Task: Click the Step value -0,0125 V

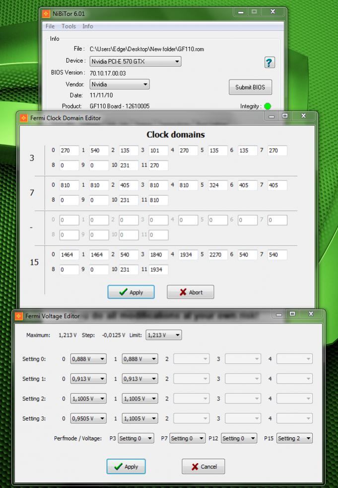Action: click(114, 335)
